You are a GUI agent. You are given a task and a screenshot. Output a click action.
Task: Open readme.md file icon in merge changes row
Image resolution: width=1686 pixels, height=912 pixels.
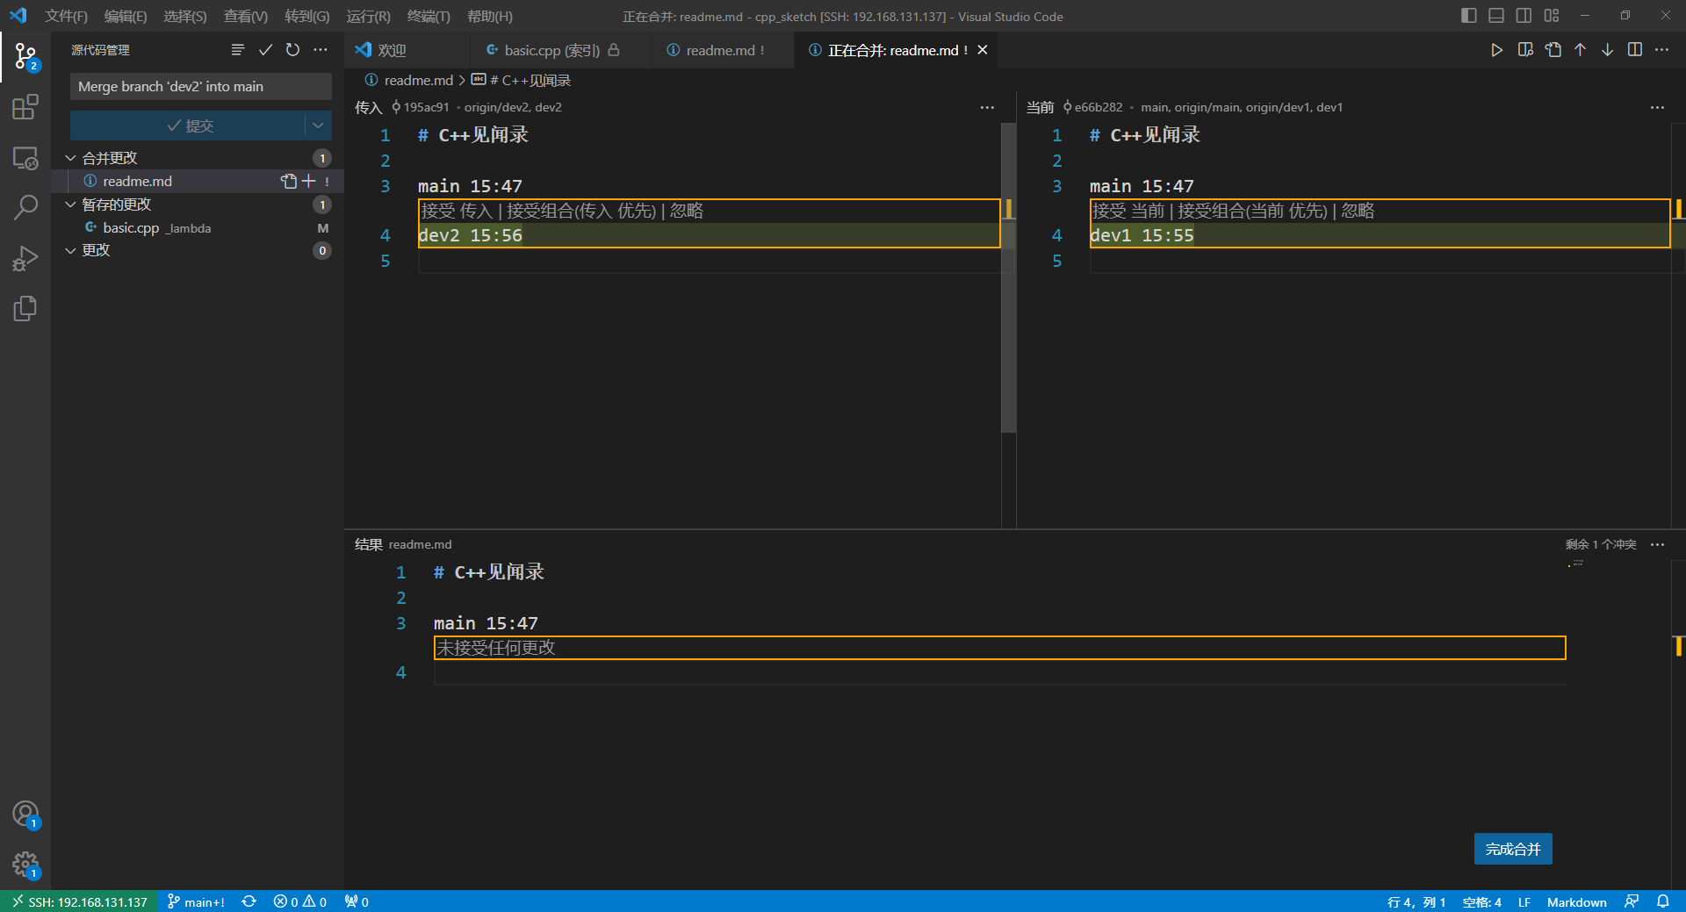tap(289, 181)
